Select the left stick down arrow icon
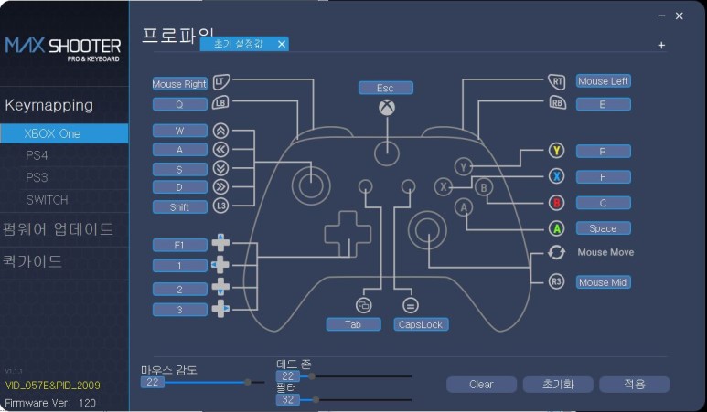707x412 pixels. pos(221,168)
